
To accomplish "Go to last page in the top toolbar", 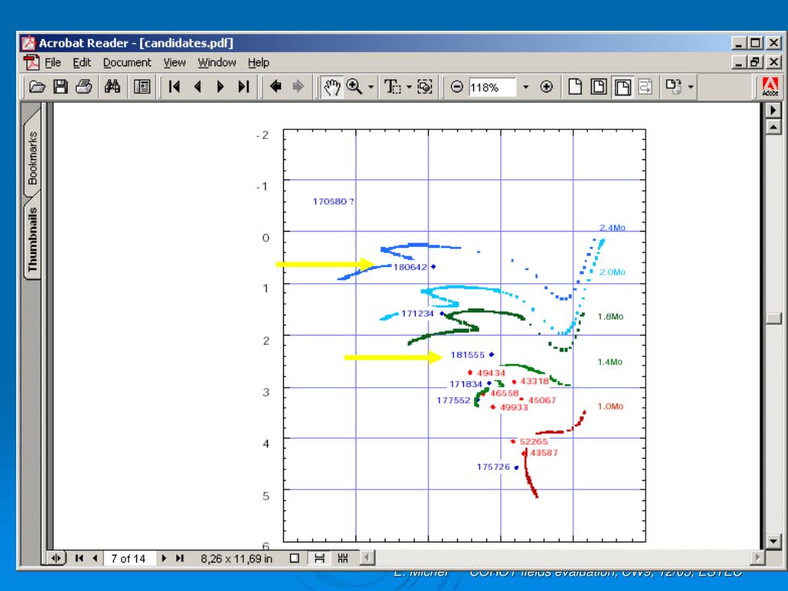I will (244, 87).
